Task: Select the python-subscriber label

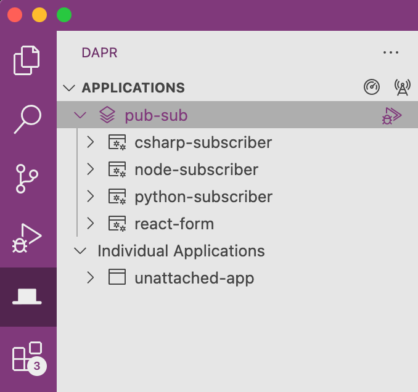Action: pos(203,197)
